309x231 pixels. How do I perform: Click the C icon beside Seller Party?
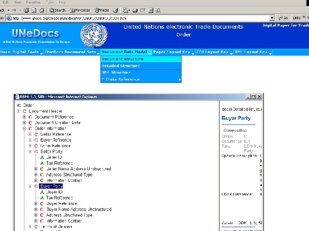(36, 151)
